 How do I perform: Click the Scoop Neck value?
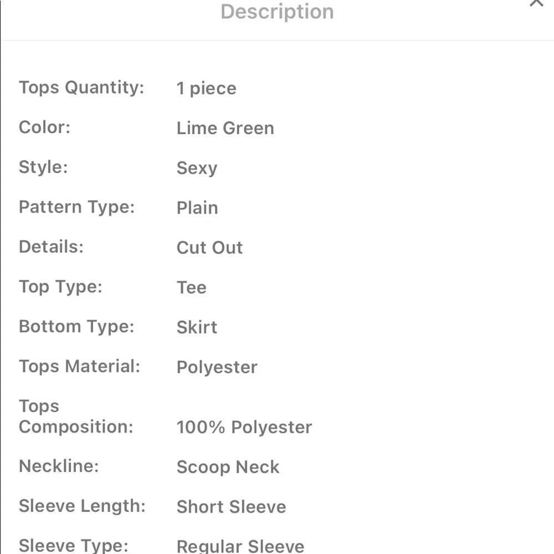pos(228,467)
